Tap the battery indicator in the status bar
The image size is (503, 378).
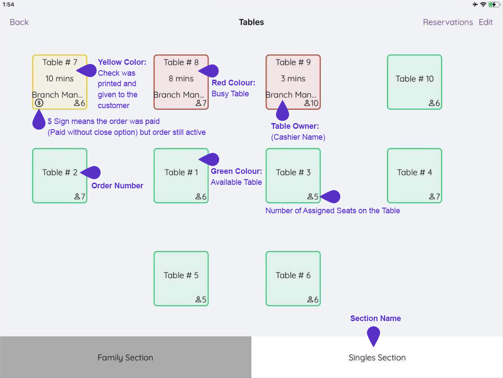pyautogui.click(x=494, y=4)
